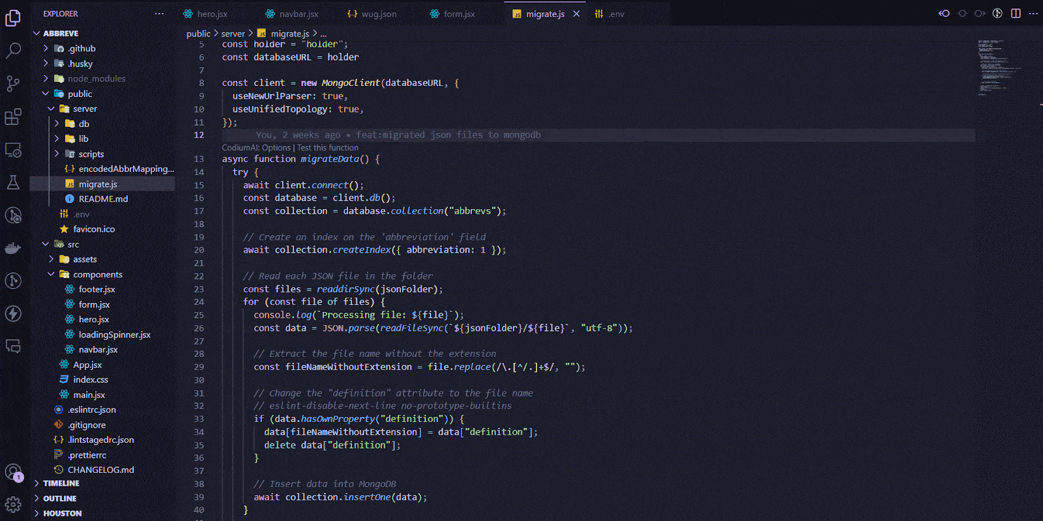Click 'server' in the breadcrumb path

point(233,34)
